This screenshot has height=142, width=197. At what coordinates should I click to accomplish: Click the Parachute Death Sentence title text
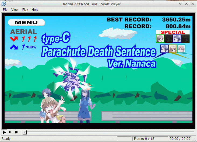pyautogui.click(x=99, y=51)
